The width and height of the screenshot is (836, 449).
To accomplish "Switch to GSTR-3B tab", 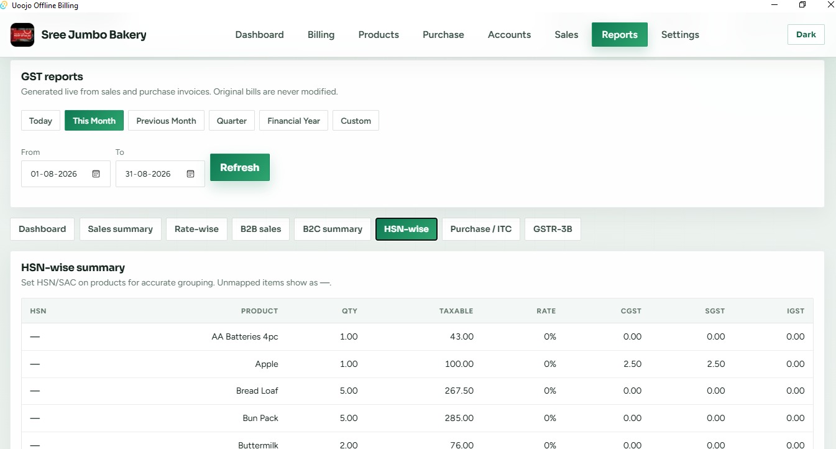I will pos(553,229).
